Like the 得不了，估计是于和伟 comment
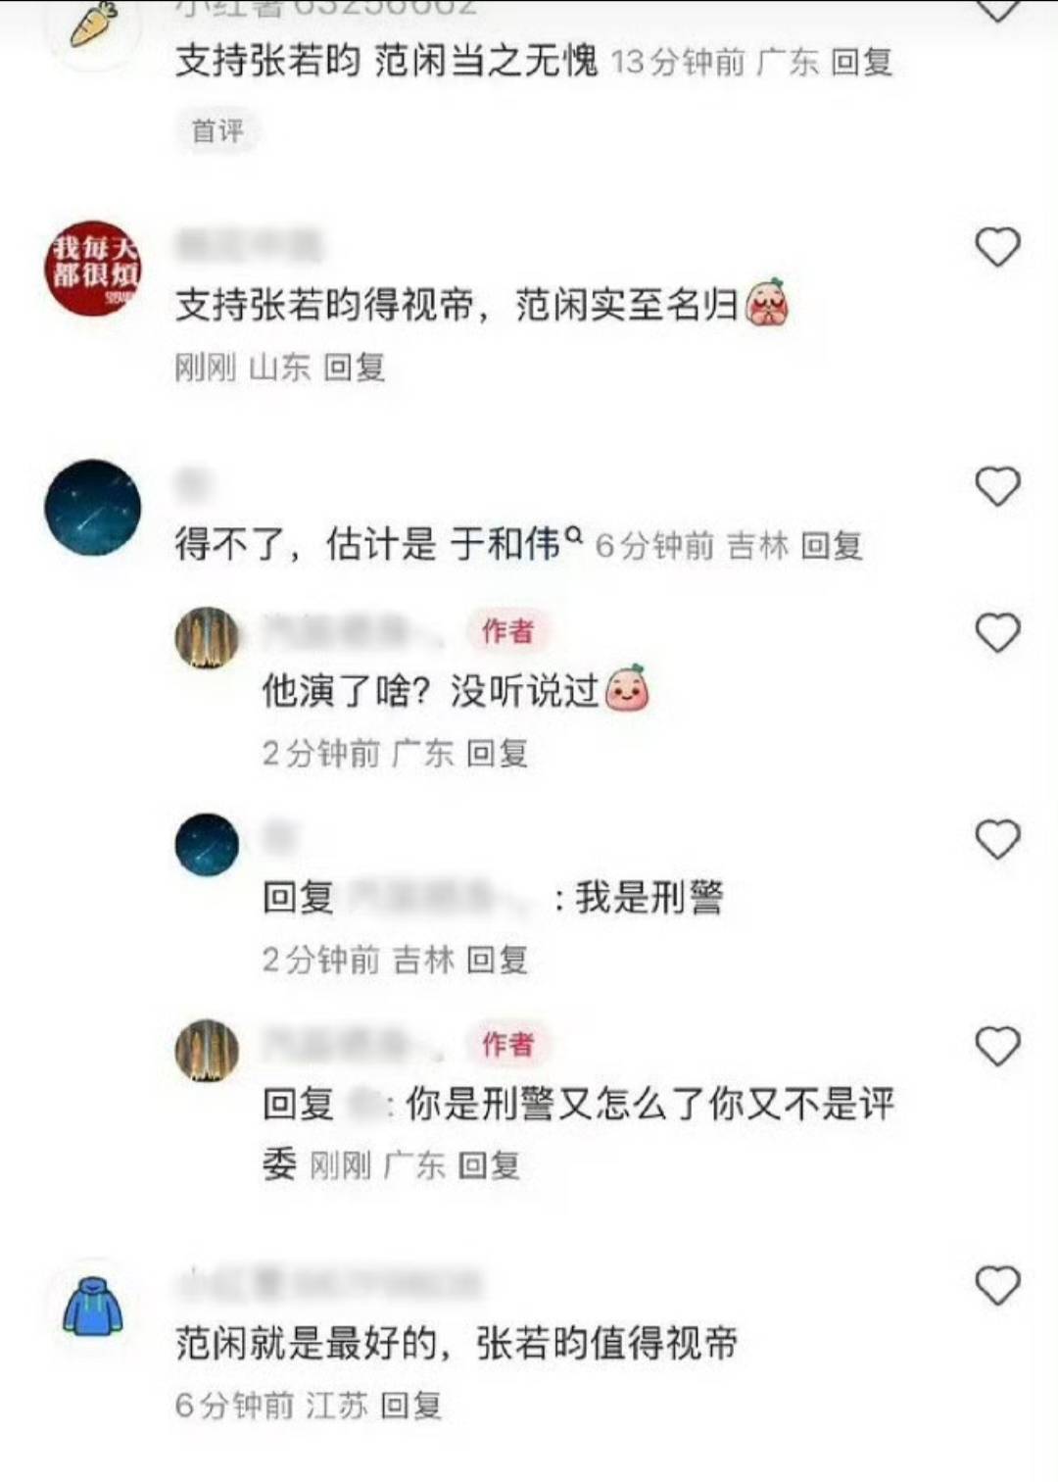This screenshot has height=1482, width=1058. click(997, 486)
